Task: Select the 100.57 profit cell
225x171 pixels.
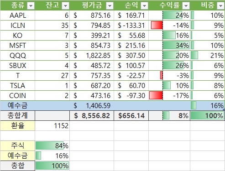Action: tap(131, 66)
